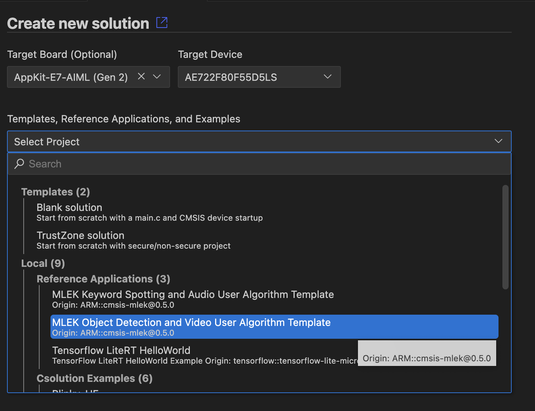The height and width of the screenshot is (411, 535).
Task: Click the Reference Applications (3) header
Action: [x=103, y=279]
